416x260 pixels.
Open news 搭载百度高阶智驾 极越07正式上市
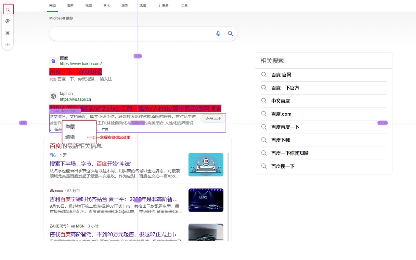pos(113,234)
